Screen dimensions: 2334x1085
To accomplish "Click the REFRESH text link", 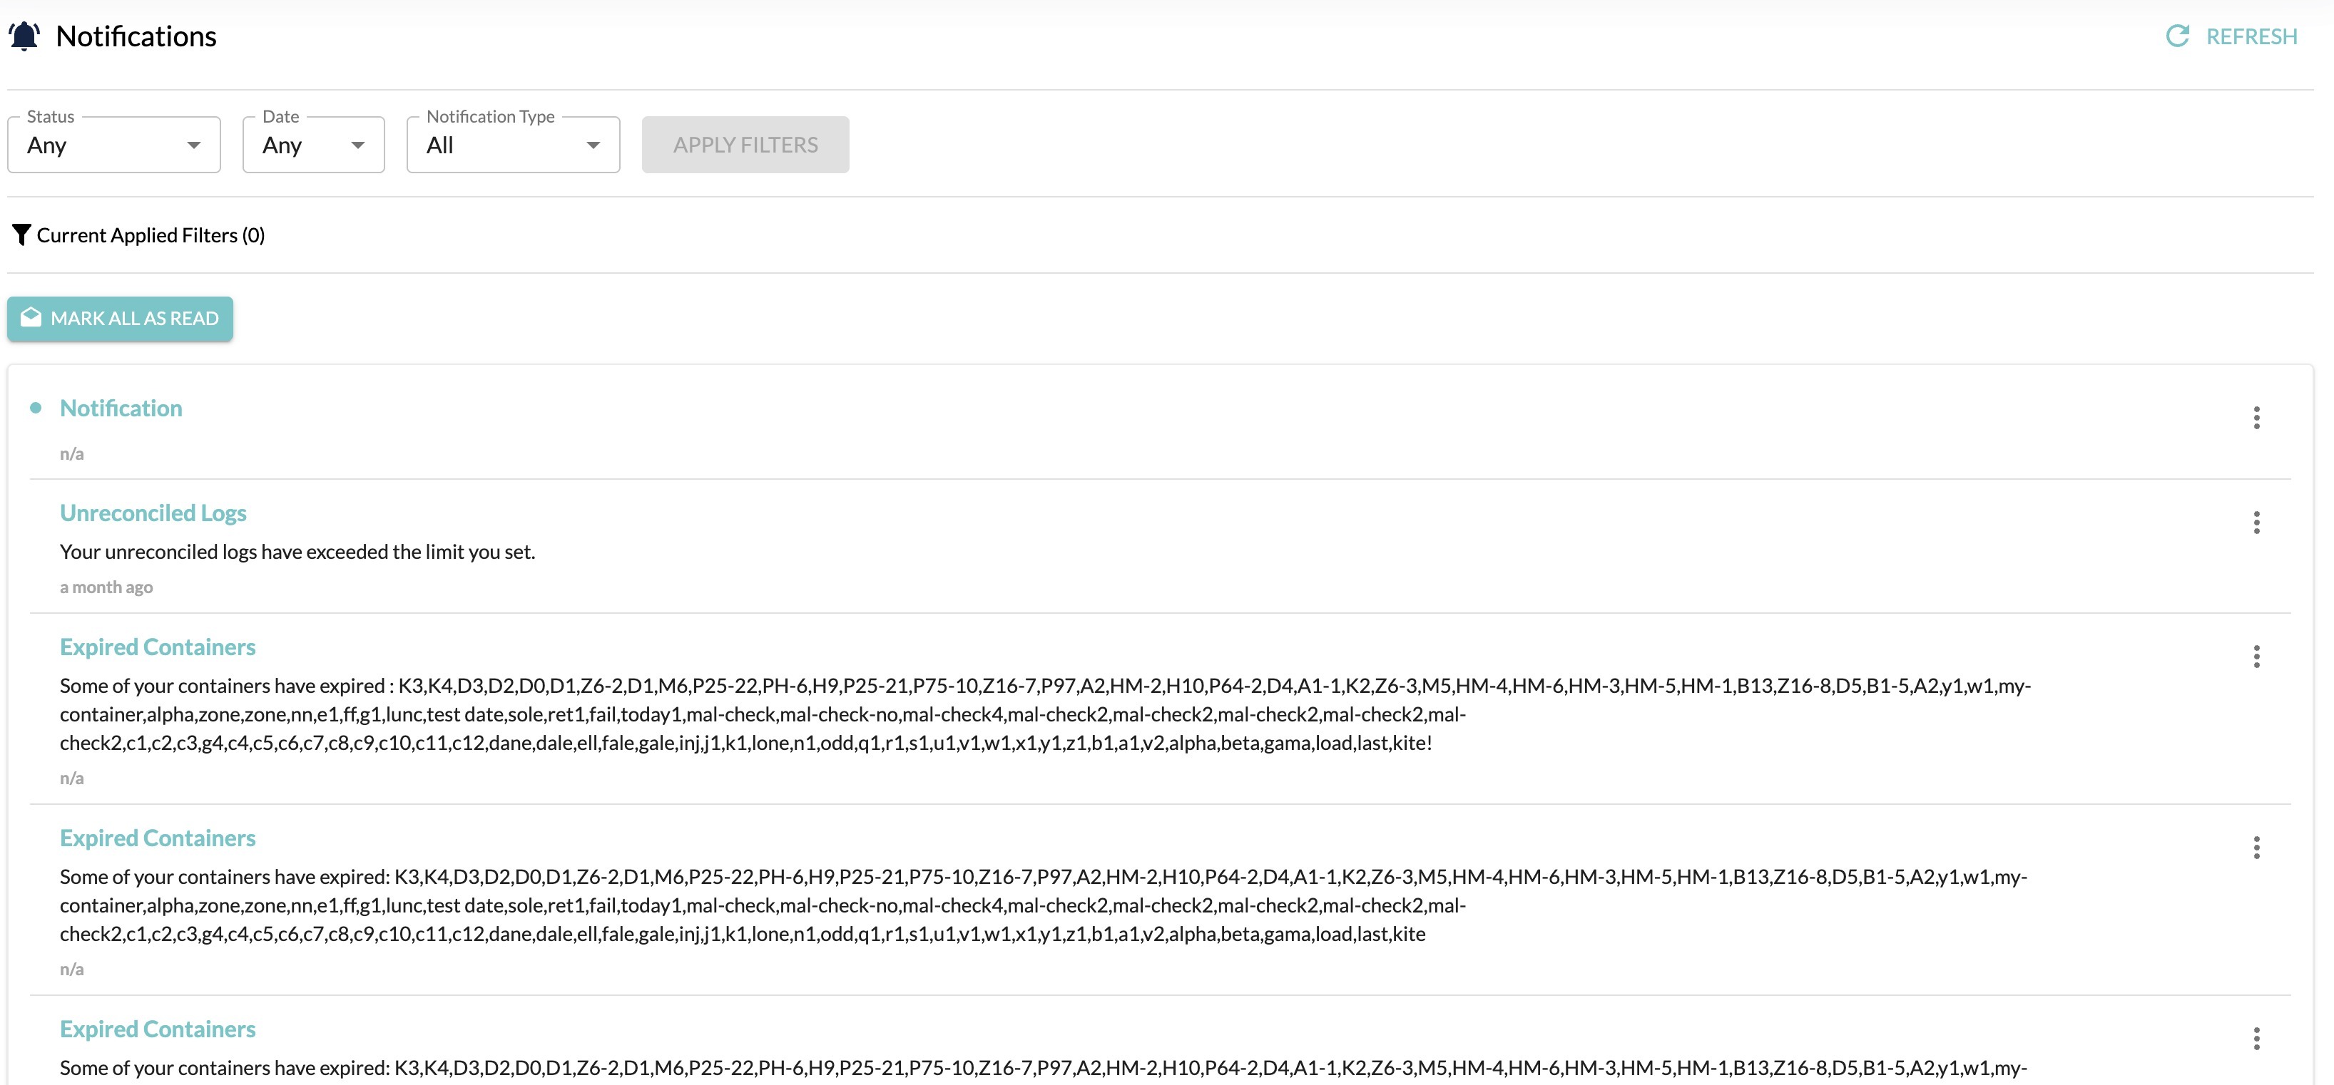I will click(x=2251, y=36).
